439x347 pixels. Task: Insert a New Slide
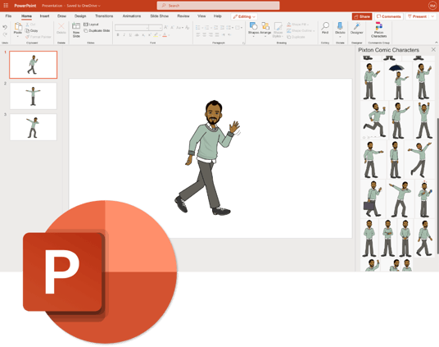click(x=76, y=30)
